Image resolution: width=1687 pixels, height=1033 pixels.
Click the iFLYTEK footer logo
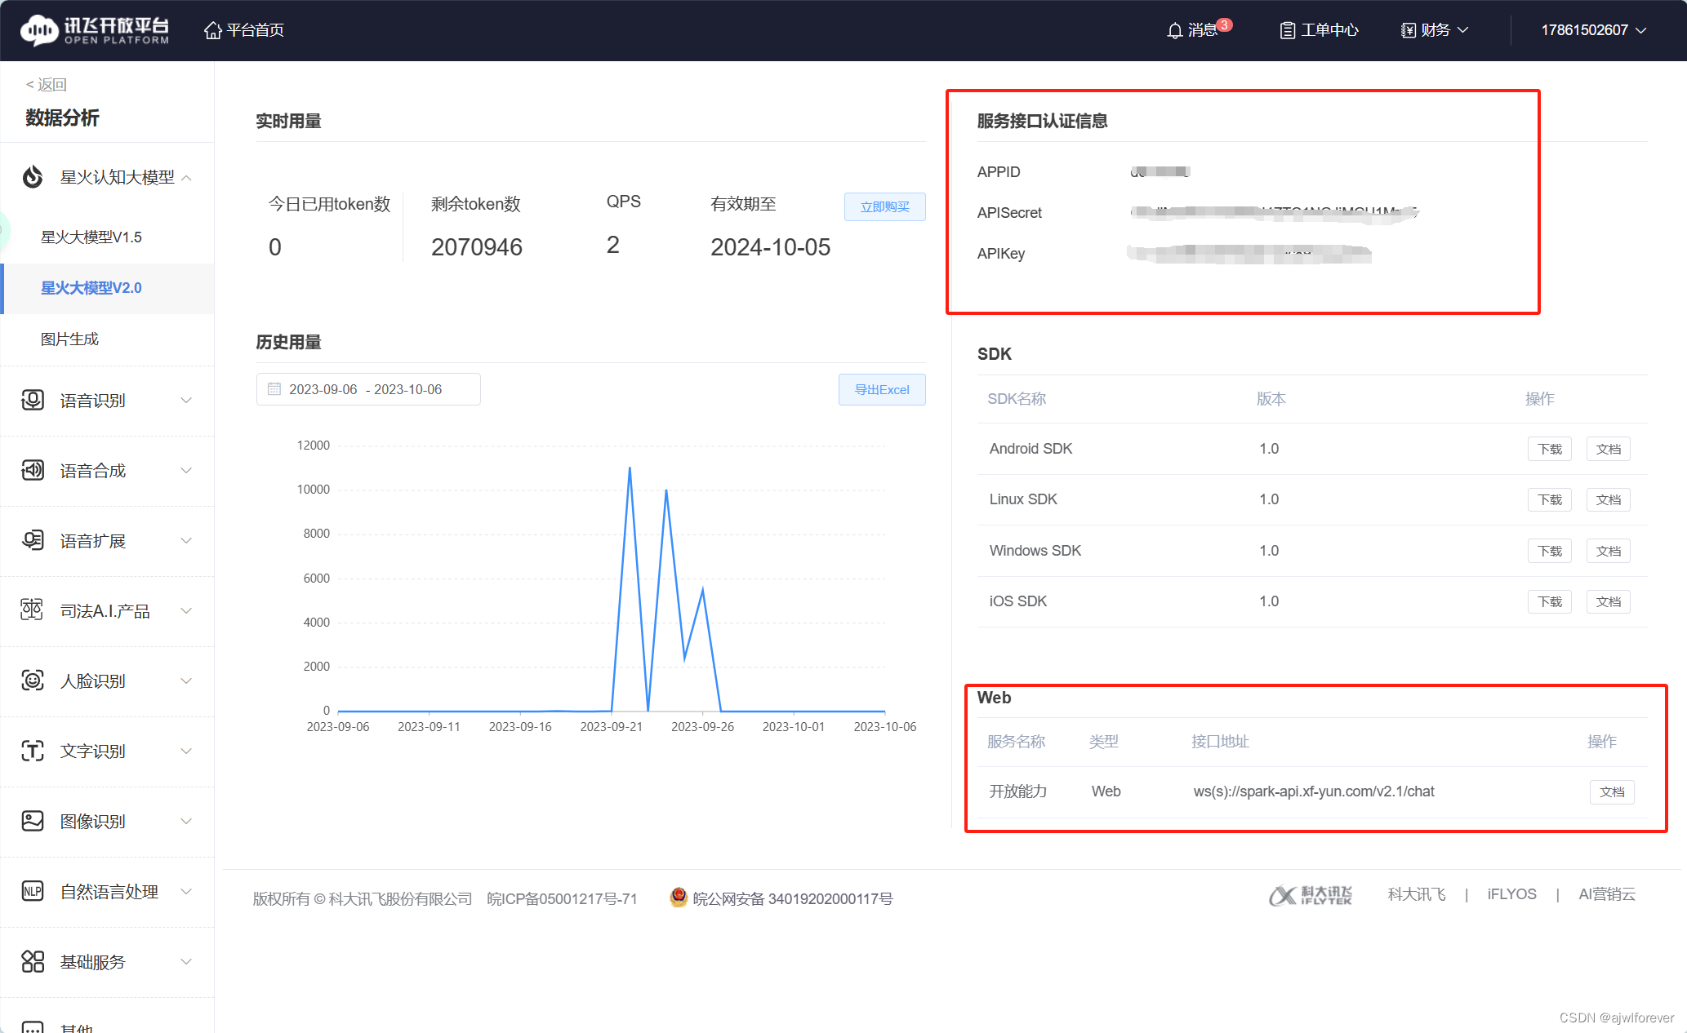coord(1311,895)
